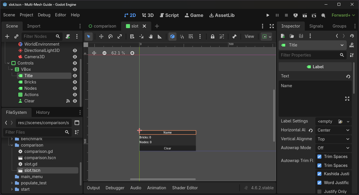Uncheck the first Trim Spaces checkbox
Viewport: 359px width, 195px height.
(x=319, y=157)
